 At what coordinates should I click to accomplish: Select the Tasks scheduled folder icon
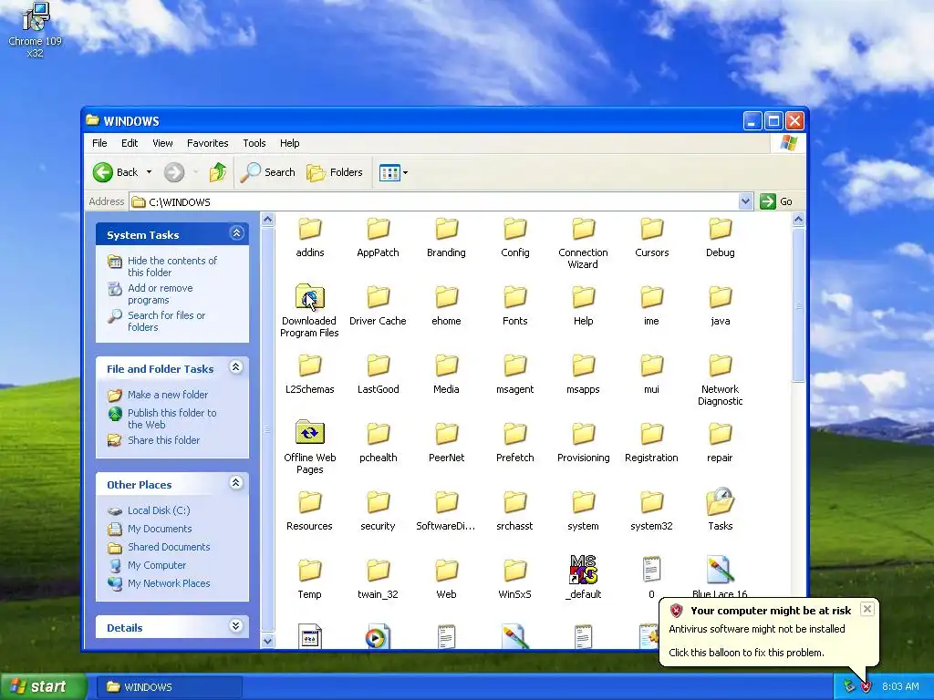[x=721, y=501]
